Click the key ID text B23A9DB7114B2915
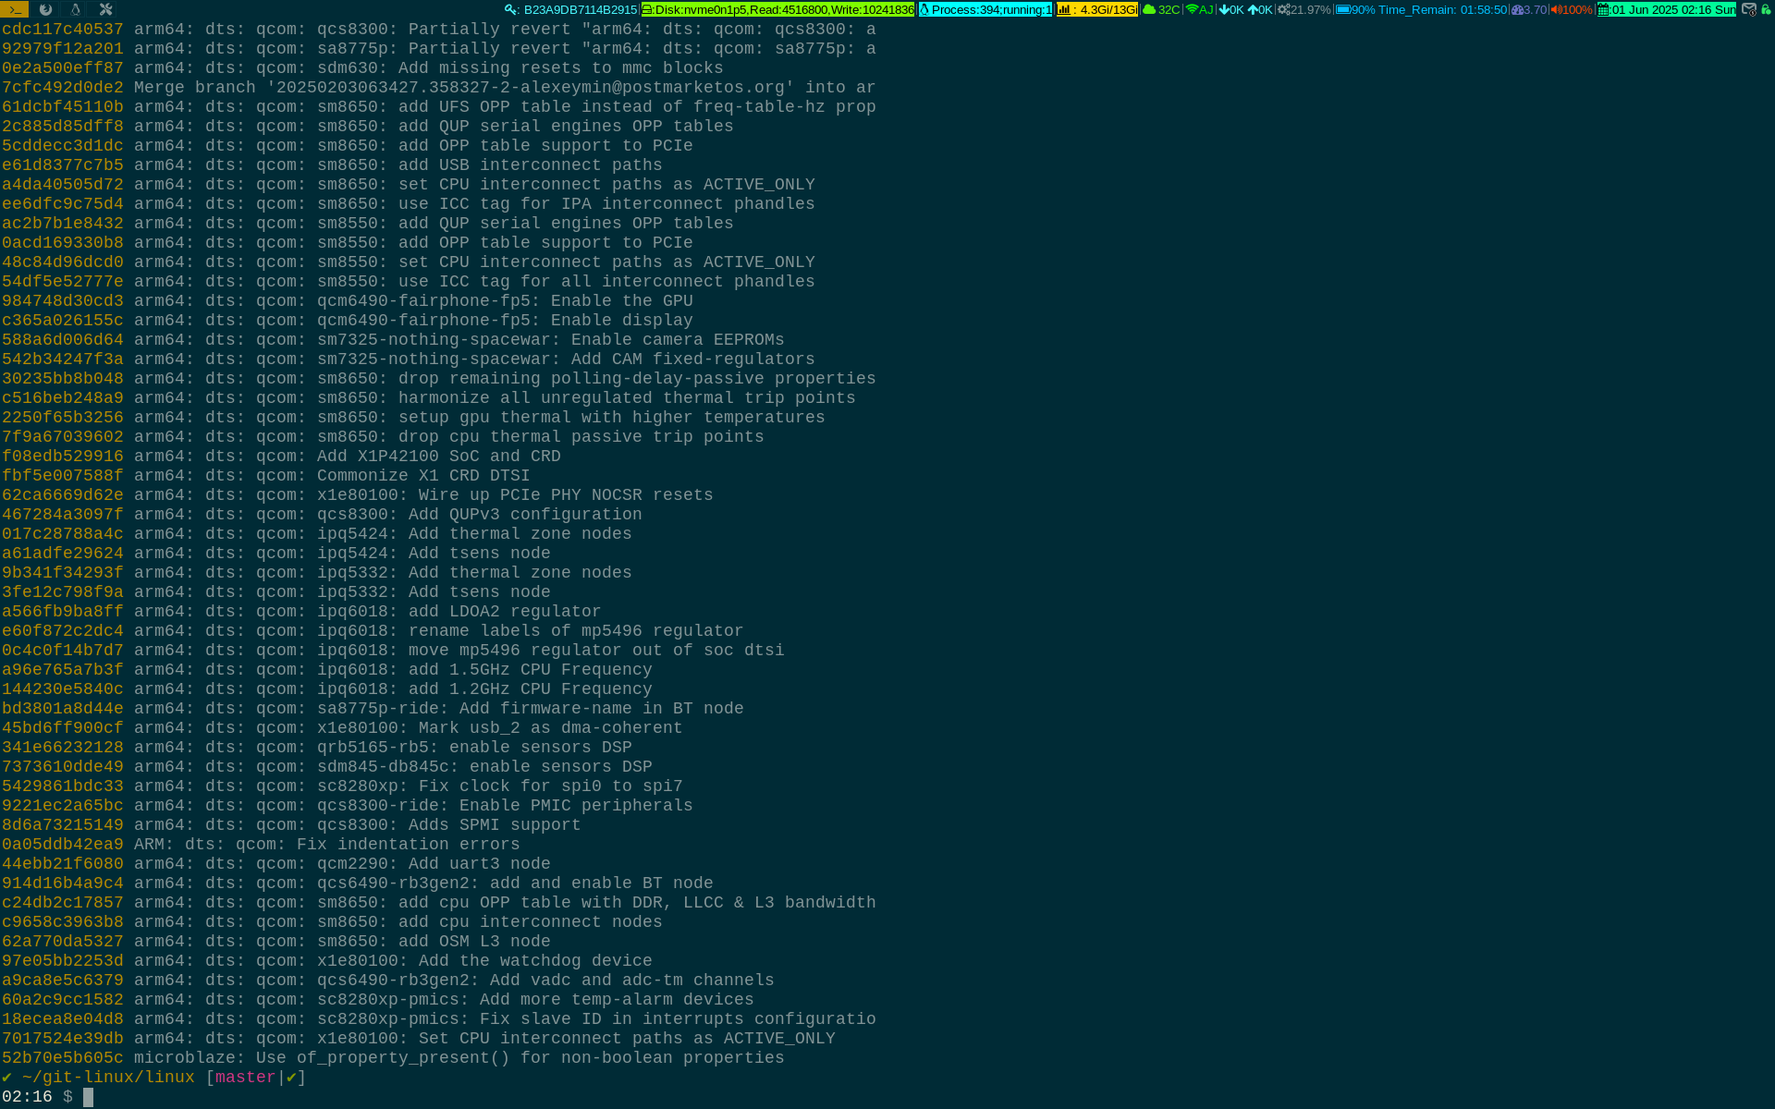Screen dimensions: 1775x1109 (581, 10)
